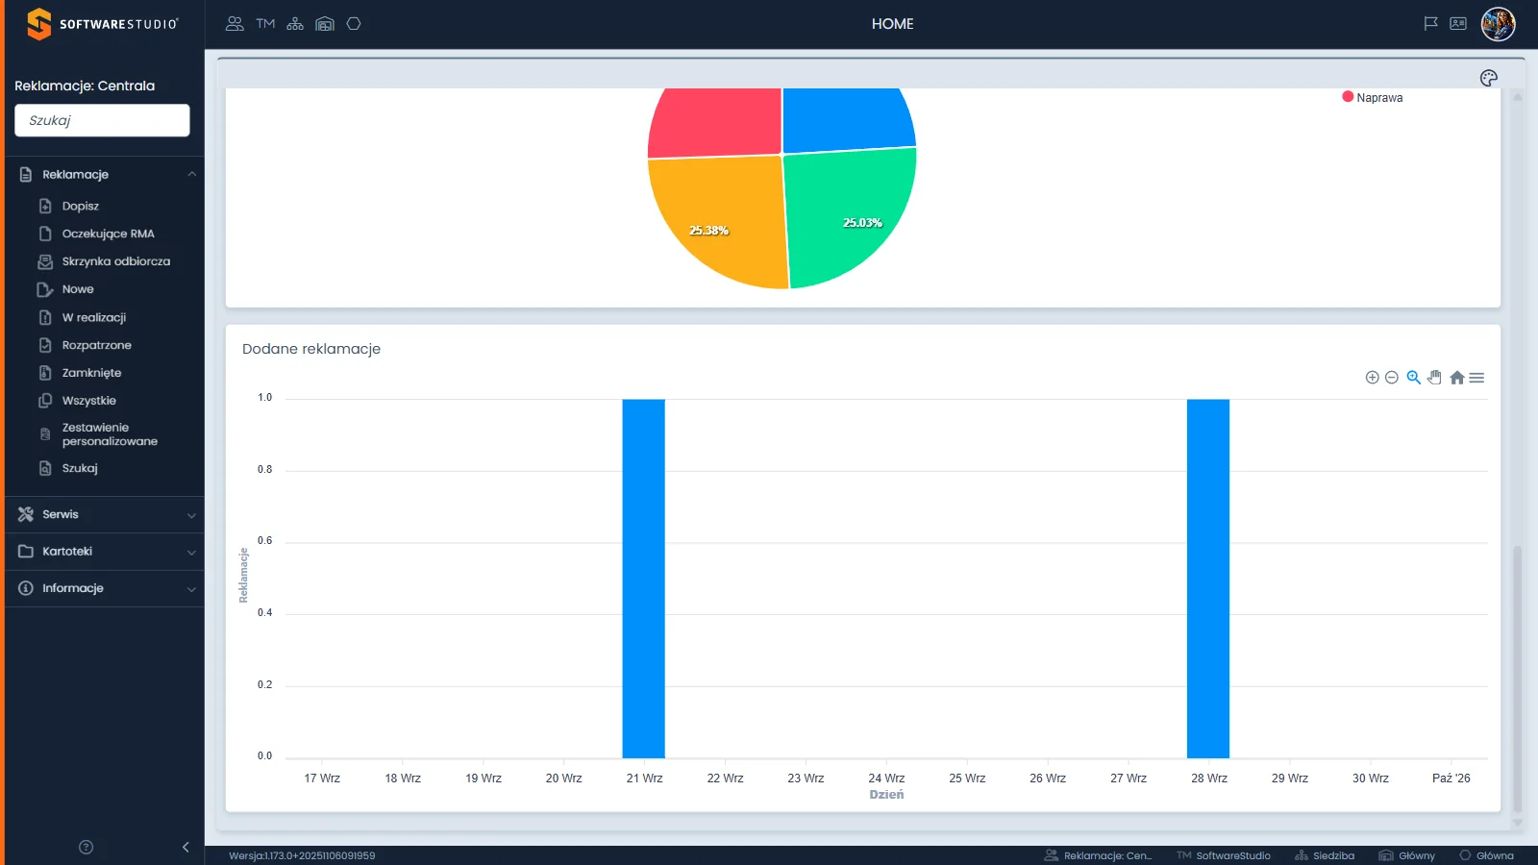The image size is (1538, 865).
Task: Expand the Informacje menu section
Action: [x=105, y=588]
